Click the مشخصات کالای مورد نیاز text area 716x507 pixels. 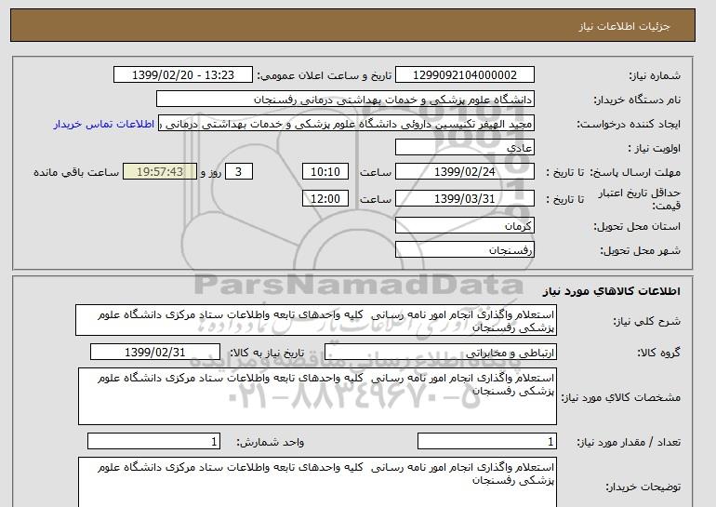point(317,396)
